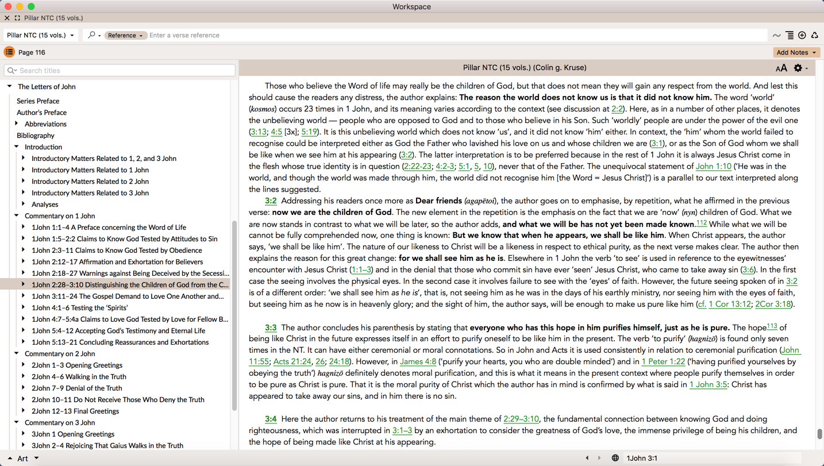
Task: Expand 1John 4:1–6 Testing the 'Spirits'
Action: click(24, 307)
